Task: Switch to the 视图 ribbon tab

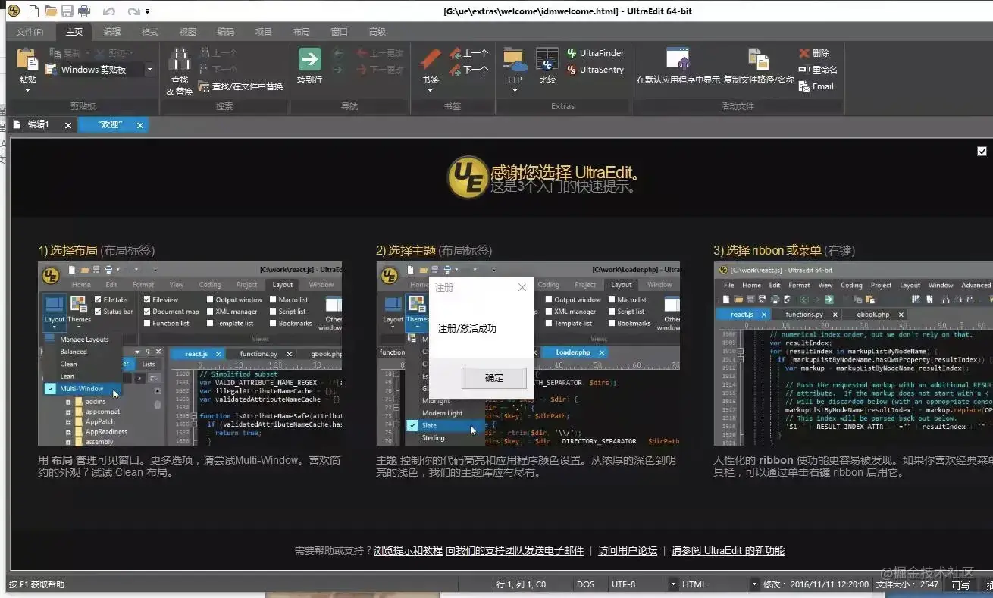Action: 188,32
